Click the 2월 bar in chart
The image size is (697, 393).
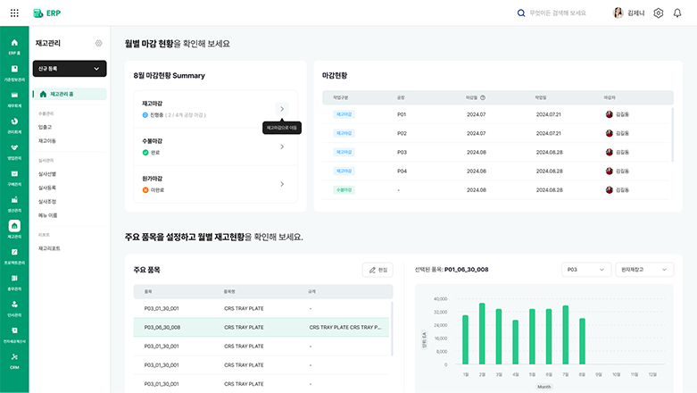(x=482, y=334)
